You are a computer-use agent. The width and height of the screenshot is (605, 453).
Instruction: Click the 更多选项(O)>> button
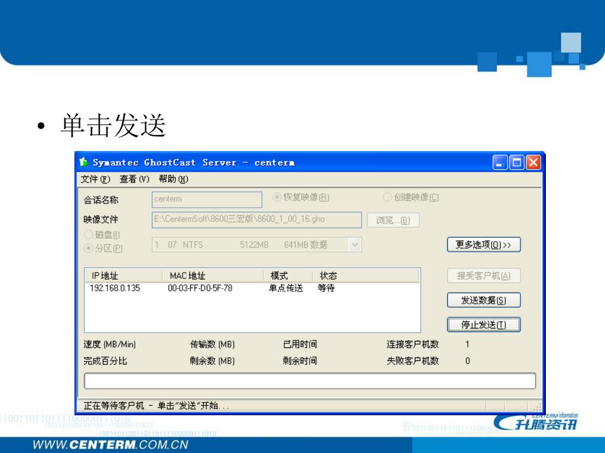click(x=484, y=245)
